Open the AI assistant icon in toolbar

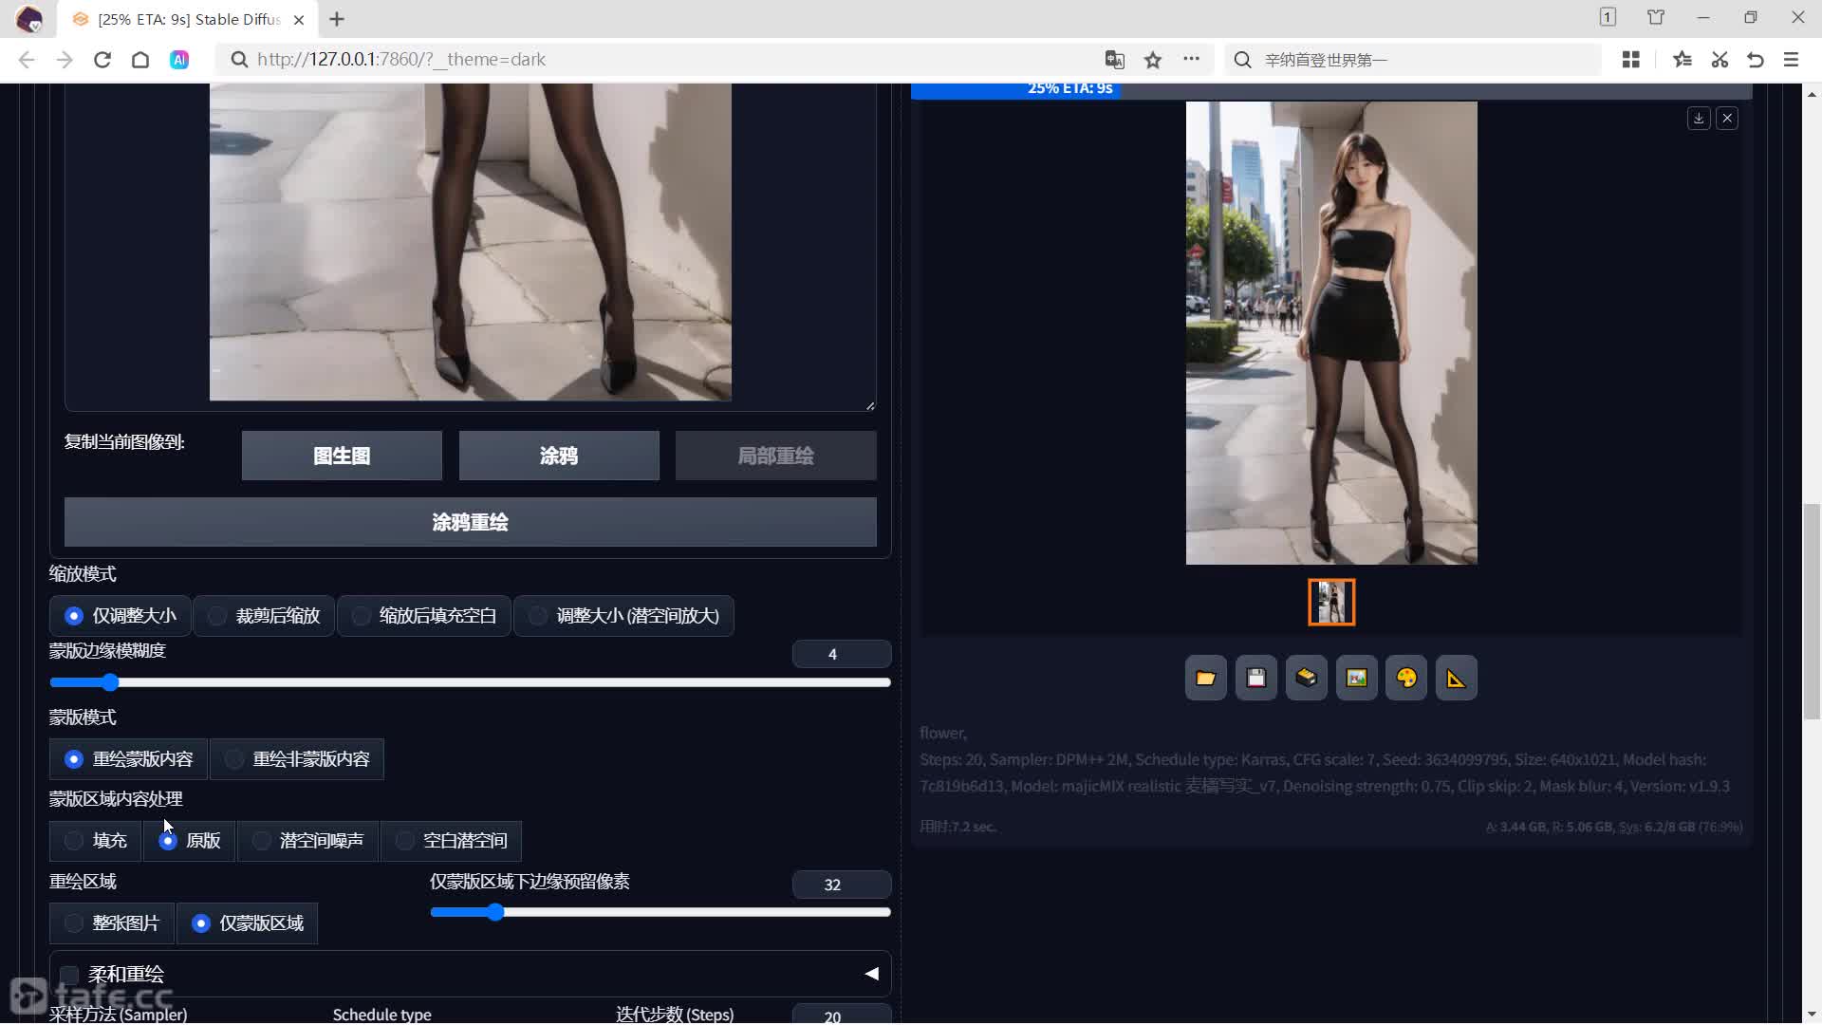click(178, 60)
